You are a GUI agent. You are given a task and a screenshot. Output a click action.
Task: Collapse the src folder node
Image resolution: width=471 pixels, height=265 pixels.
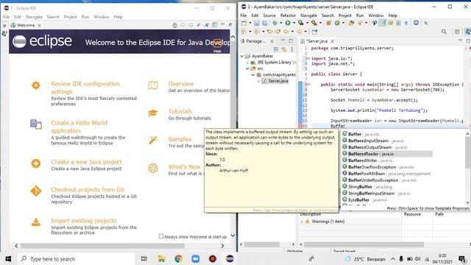[247, 68]
